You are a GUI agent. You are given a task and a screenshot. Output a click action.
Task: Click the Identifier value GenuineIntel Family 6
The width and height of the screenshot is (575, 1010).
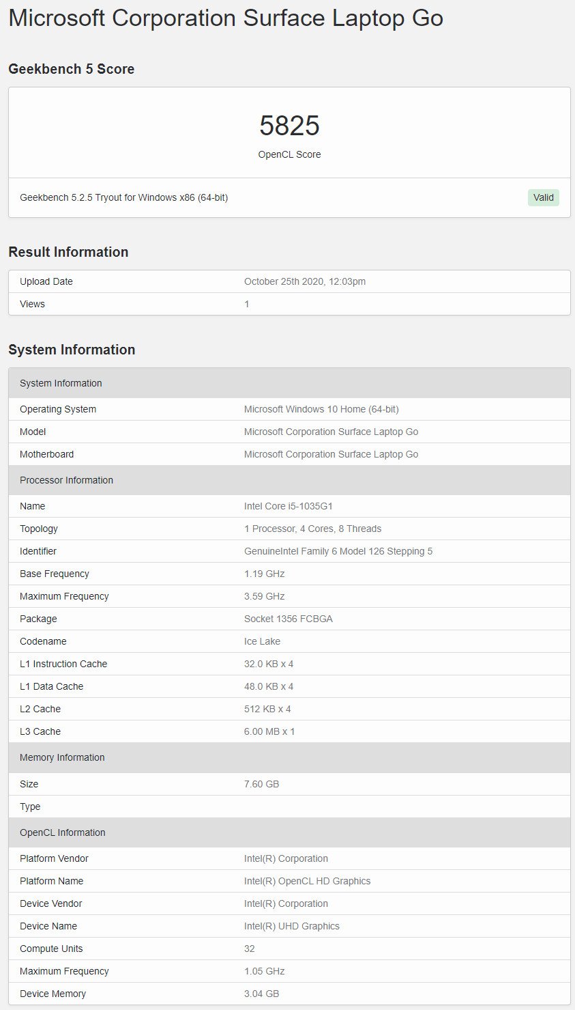click(338, 551)
